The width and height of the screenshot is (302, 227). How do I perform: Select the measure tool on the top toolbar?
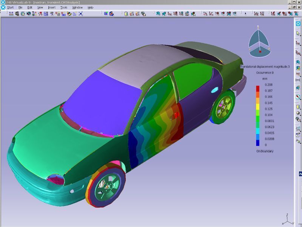12,14
